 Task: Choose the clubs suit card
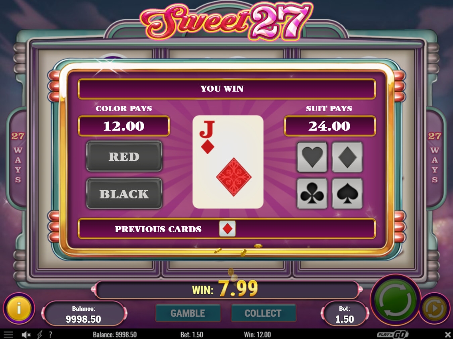pyautogui.click(x=312, y=193)
